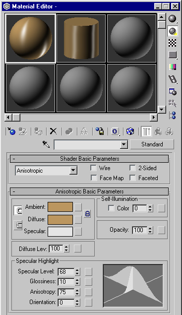
Task: Click the Ambient map button
Action: point(78,207)
